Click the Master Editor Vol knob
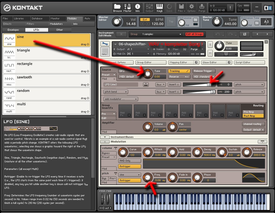 pos(117,22)
